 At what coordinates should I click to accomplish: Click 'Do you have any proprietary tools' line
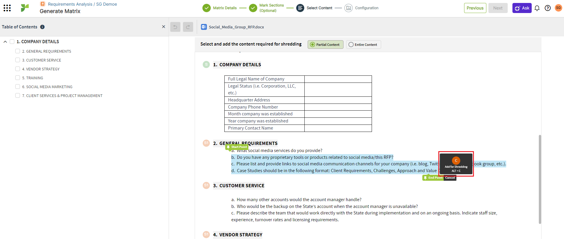tap(312, 157)
